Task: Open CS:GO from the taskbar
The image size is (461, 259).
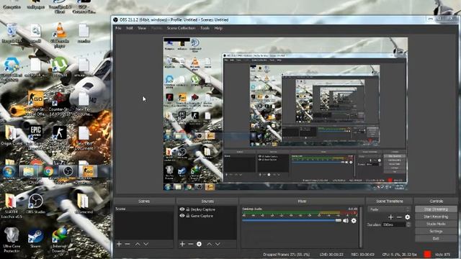Action: (88, 171)
